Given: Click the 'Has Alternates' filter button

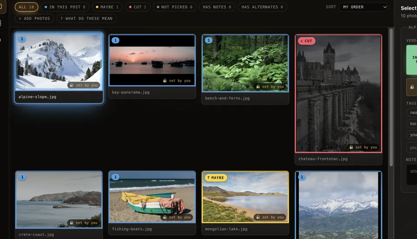Looking at the screenshot, I should [262, 7].
